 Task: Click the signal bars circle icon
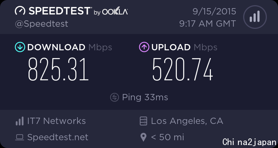coord(255,17)
